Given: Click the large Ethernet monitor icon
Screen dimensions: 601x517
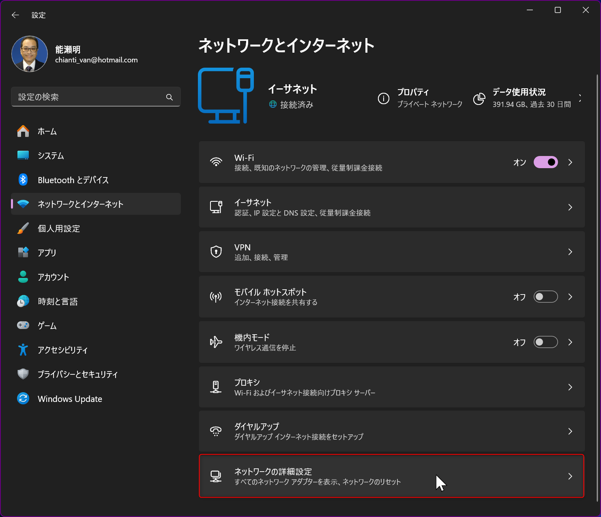Looking at the screenshot, I should (226, 96).
